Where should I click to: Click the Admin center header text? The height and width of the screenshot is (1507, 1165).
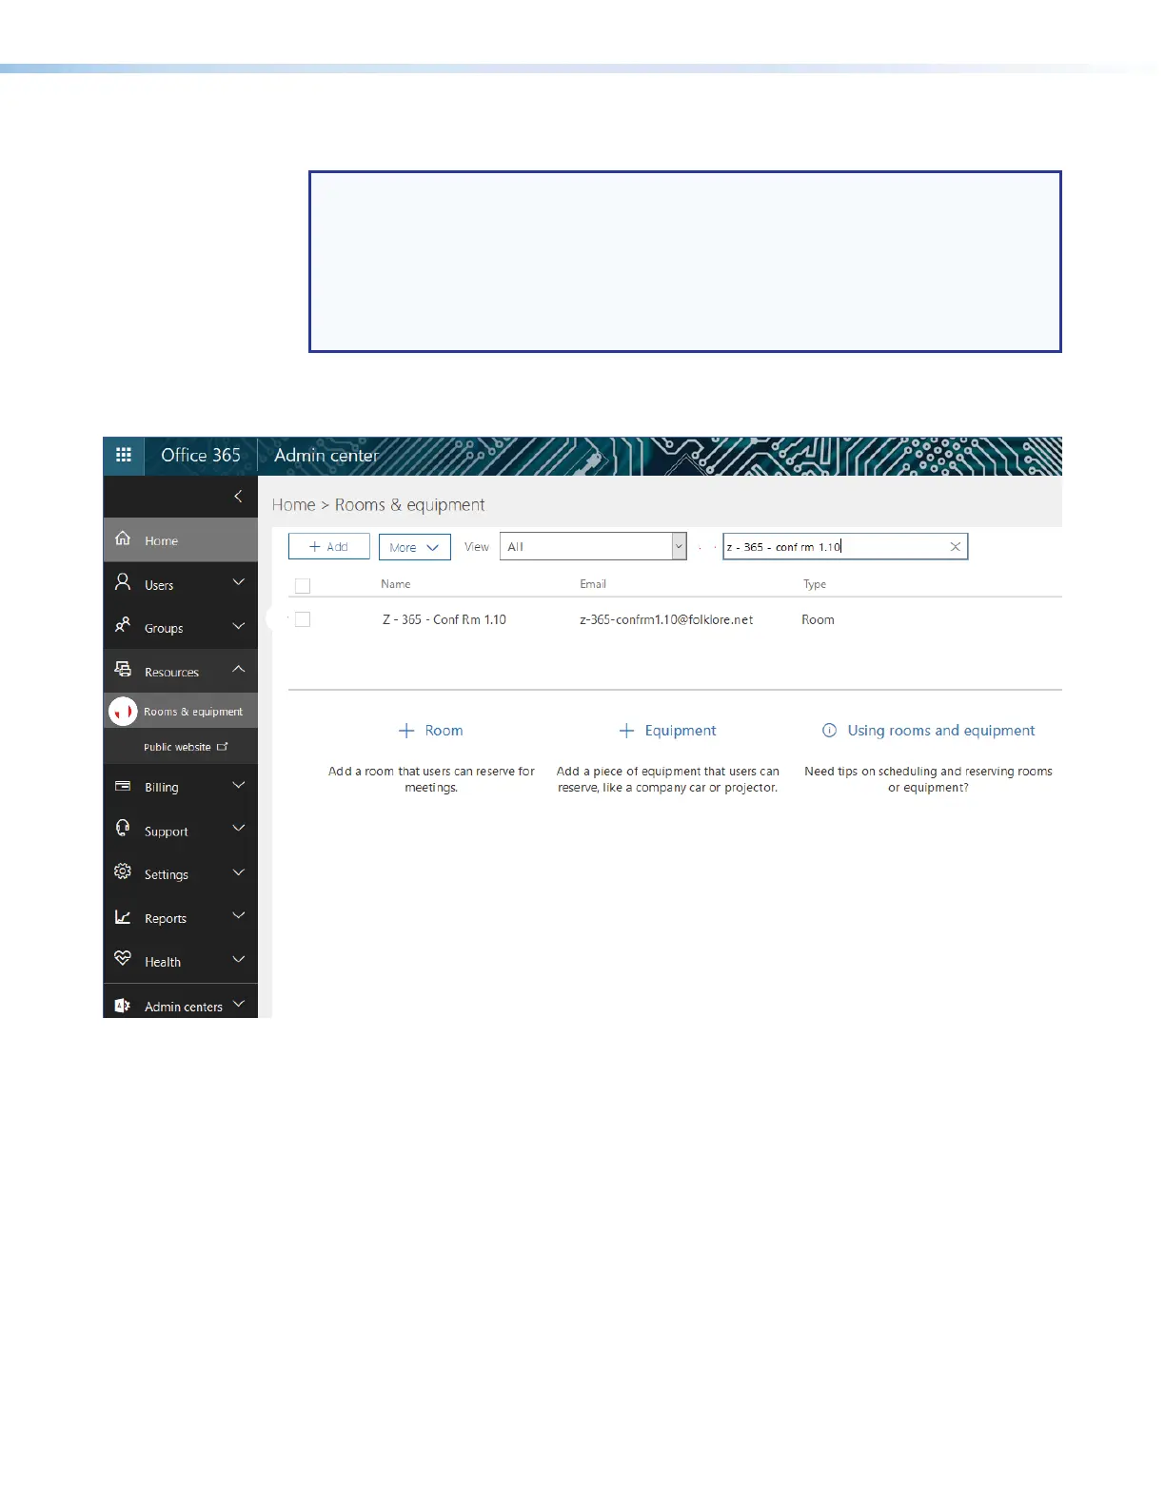click(x=326, y=455)
